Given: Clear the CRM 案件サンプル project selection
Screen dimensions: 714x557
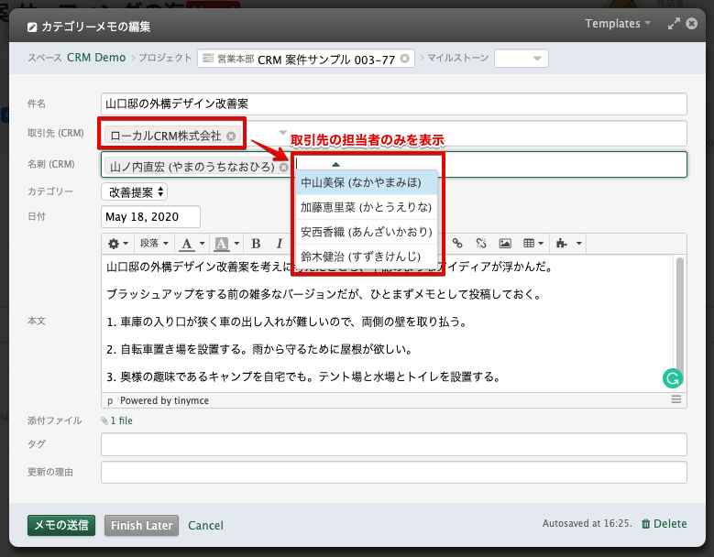Looking at the screenshot, I should coord(404,59).
